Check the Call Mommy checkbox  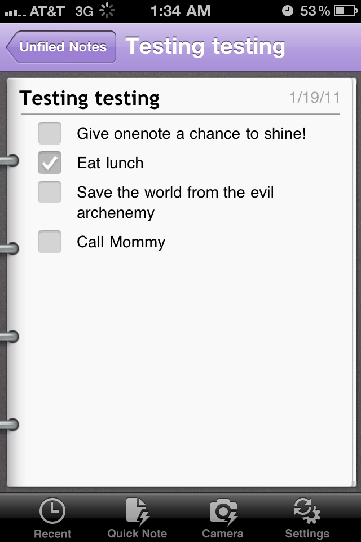[50, 242]
